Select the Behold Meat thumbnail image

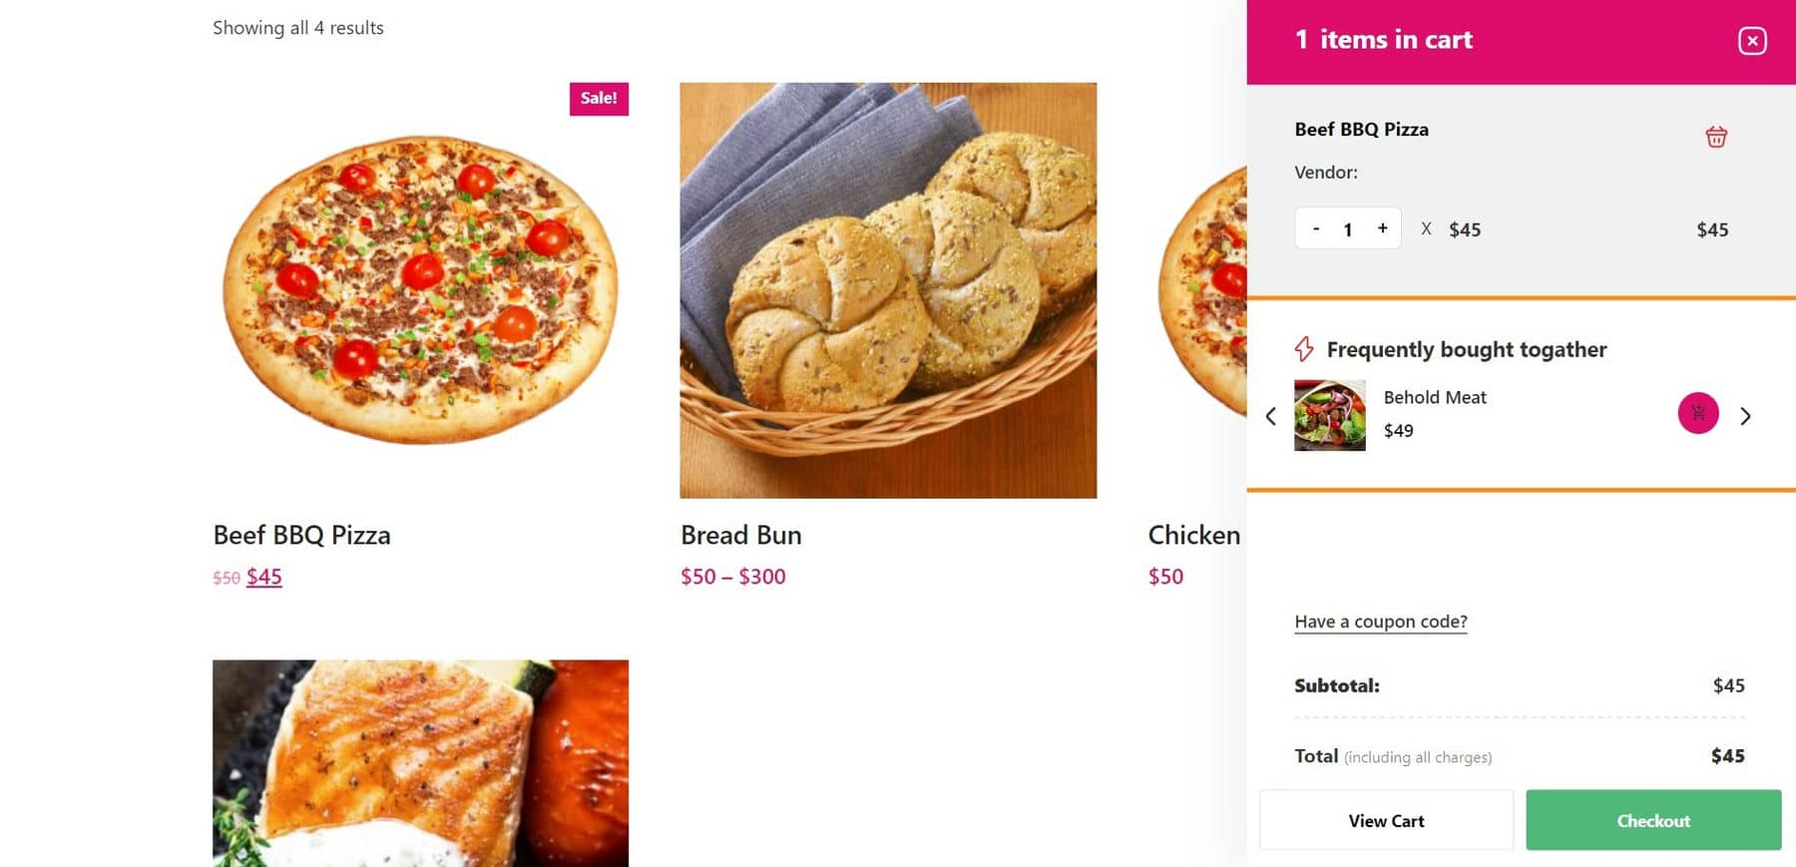(x=1330, y=415)
